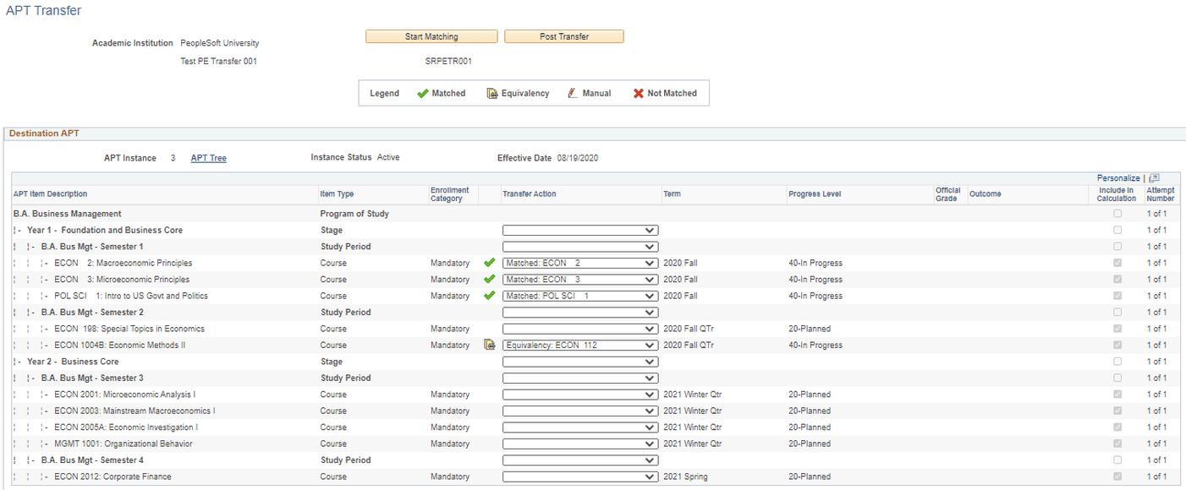This screenshot has width=1186, height=490.
Task: Open the APT Tree link
Action: (x=208, y=157)
